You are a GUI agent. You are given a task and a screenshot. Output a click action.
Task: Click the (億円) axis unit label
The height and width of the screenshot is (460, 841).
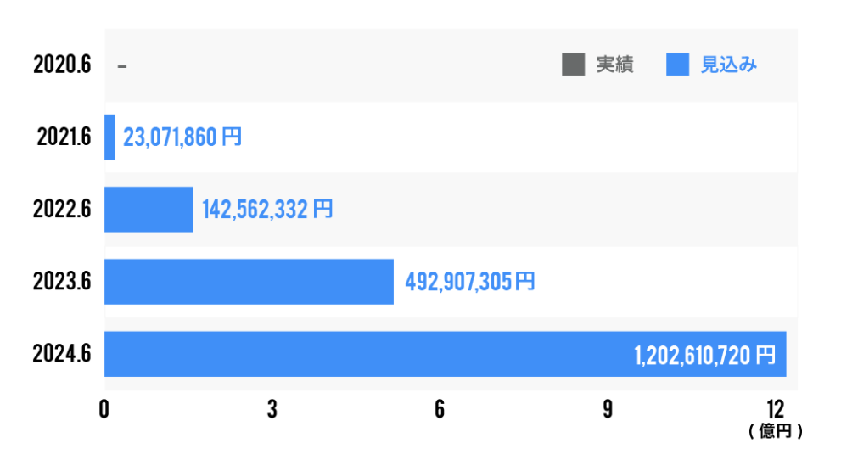tap(776, 430)
